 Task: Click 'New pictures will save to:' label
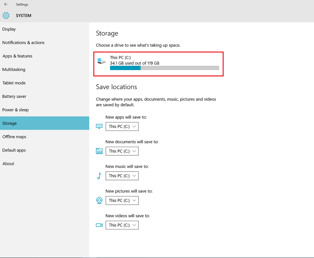pyautogui.click(x=129, y=191)
